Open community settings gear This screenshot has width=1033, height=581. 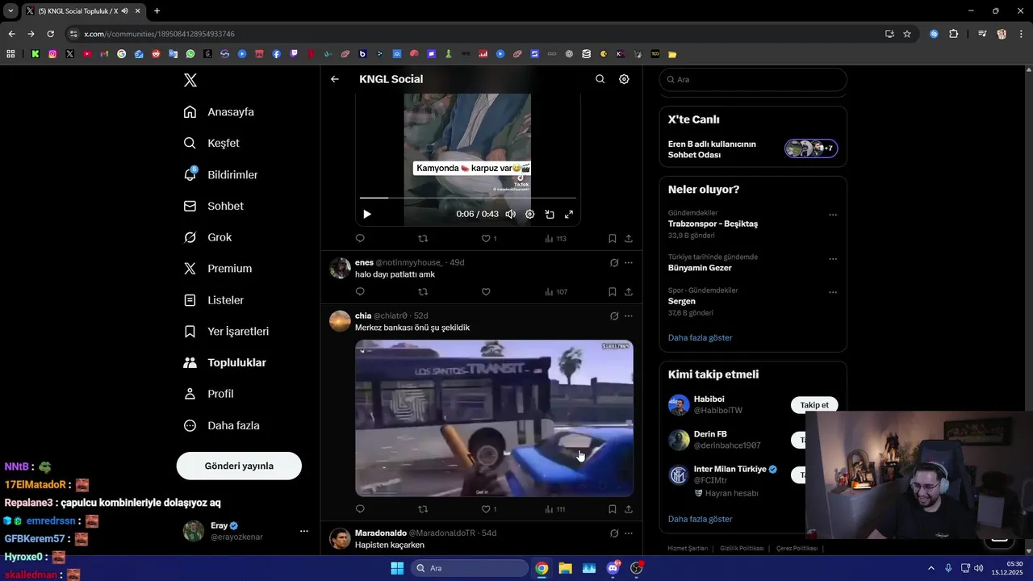[624, 79]
